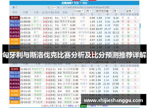149x108 pixels.
Task: Open the 波兰 home team in the 20-11-19 row
Action: pos(36,40)
